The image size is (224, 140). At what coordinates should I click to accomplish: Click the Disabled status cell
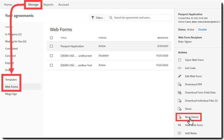[x=104, y=56]
